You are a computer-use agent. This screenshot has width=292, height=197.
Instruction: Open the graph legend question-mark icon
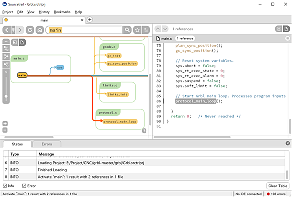click(x=144, y=131)
